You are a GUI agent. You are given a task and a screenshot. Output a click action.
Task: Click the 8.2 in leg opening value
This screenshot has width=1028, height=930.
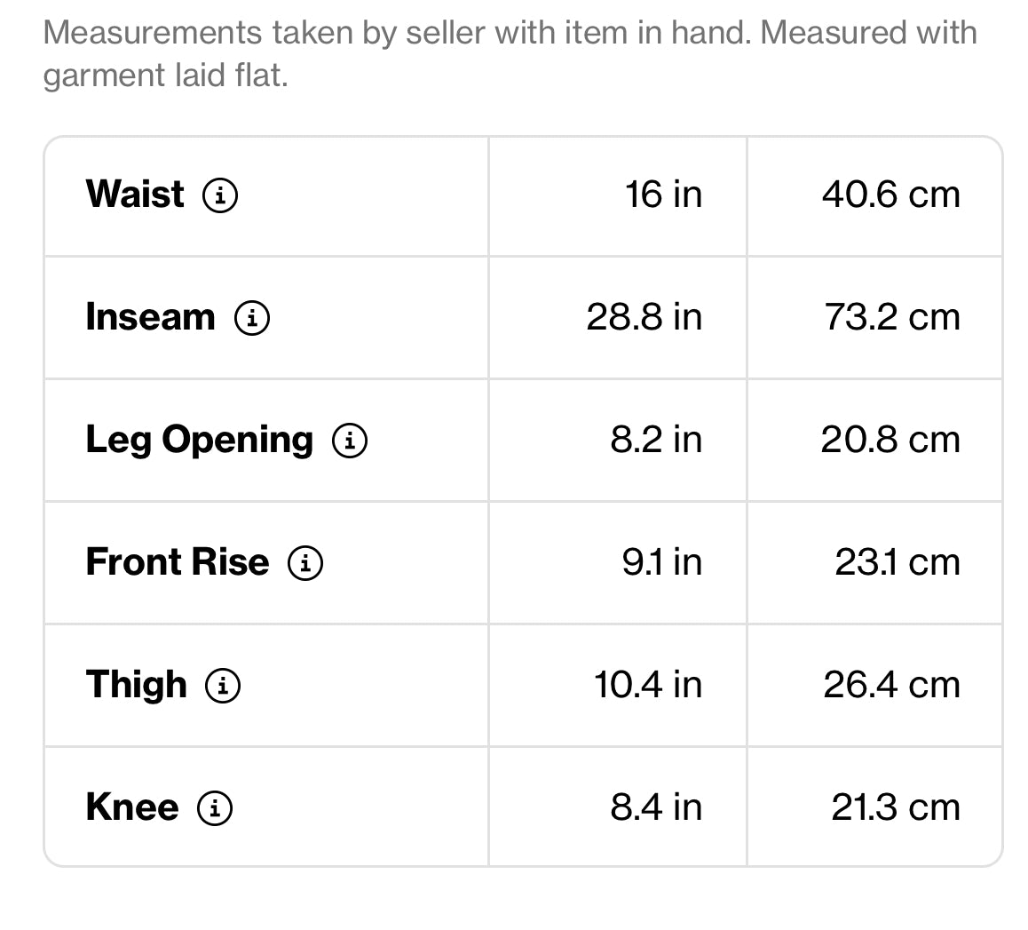pos(655,440)
